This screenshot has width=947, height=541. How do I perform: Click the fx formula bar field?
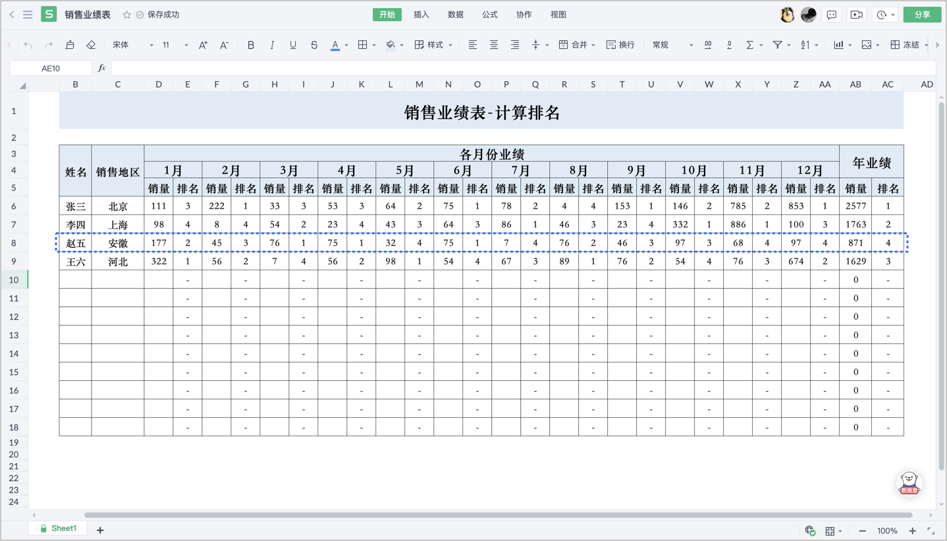[x=523, y=68]
